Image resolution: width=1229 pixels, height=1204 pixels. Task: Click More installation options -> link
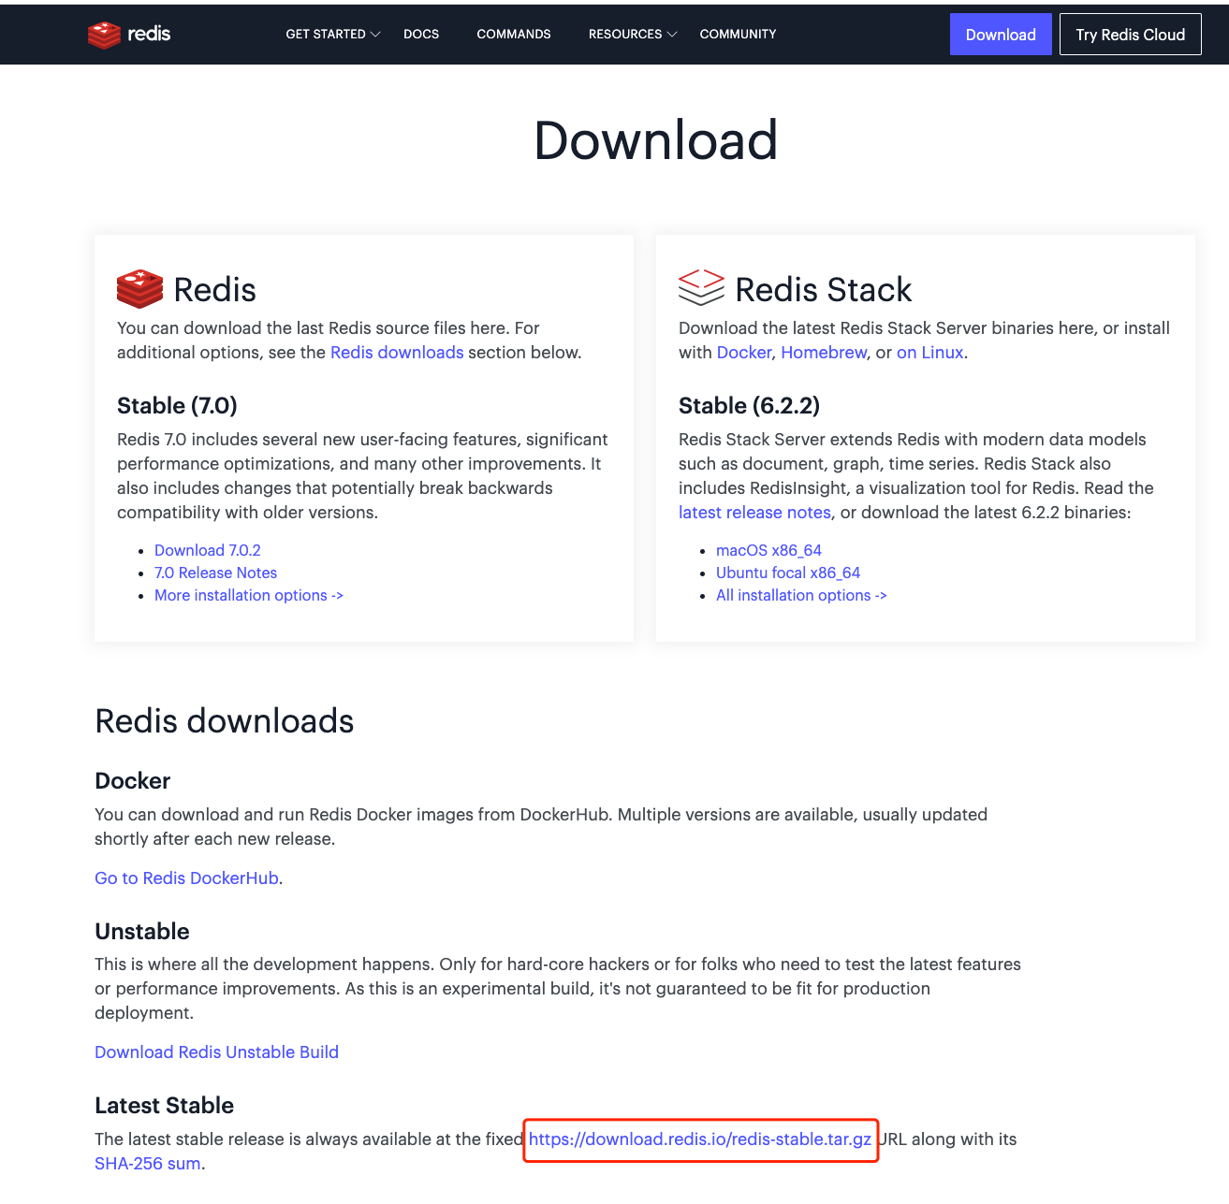249,595
